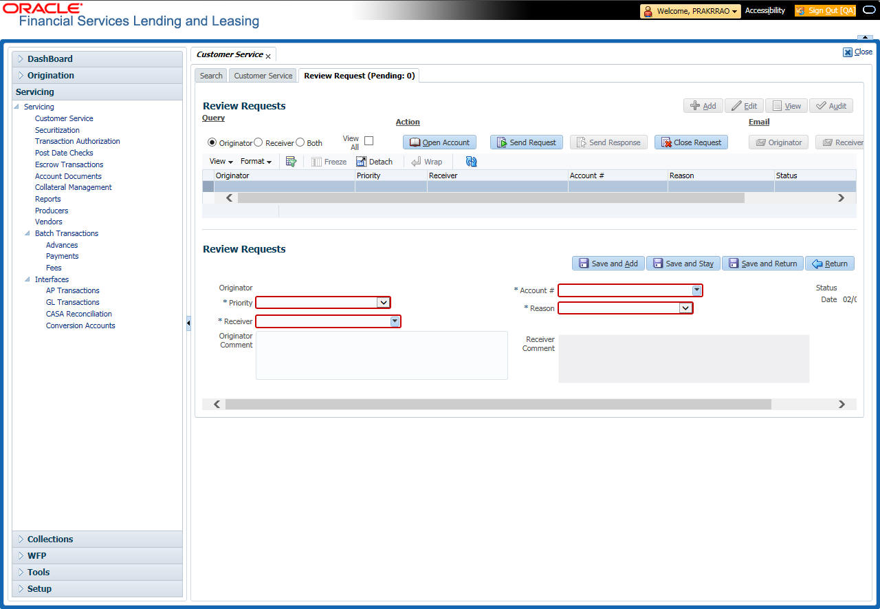Image resolution: width=880 pixels, height=609 pixels.
Task: Click the query-by-example filter icon in table toolbar
Action: tap(291, 162)
